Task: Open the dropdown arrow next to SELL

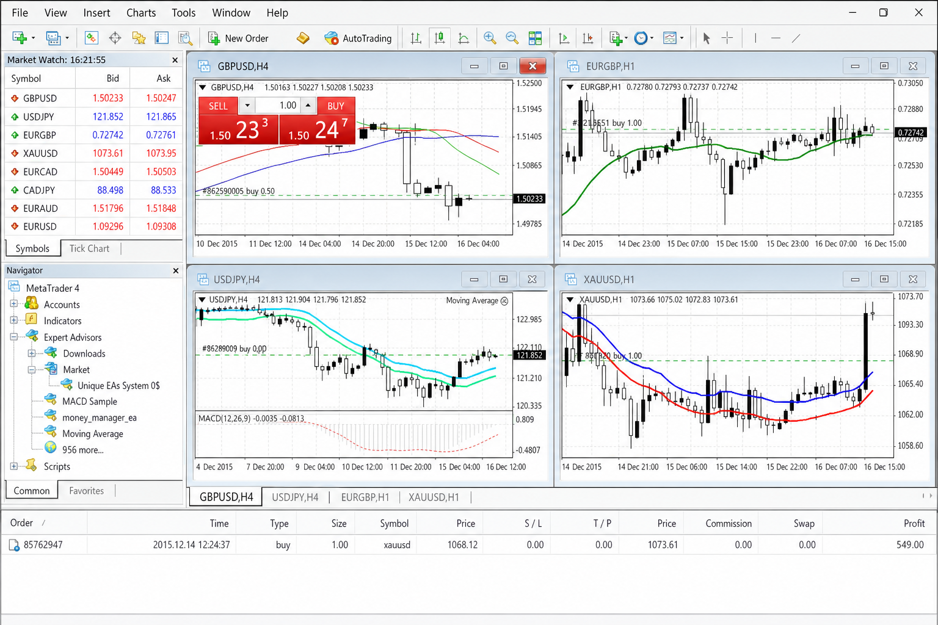Action: (x=247, y=106)
